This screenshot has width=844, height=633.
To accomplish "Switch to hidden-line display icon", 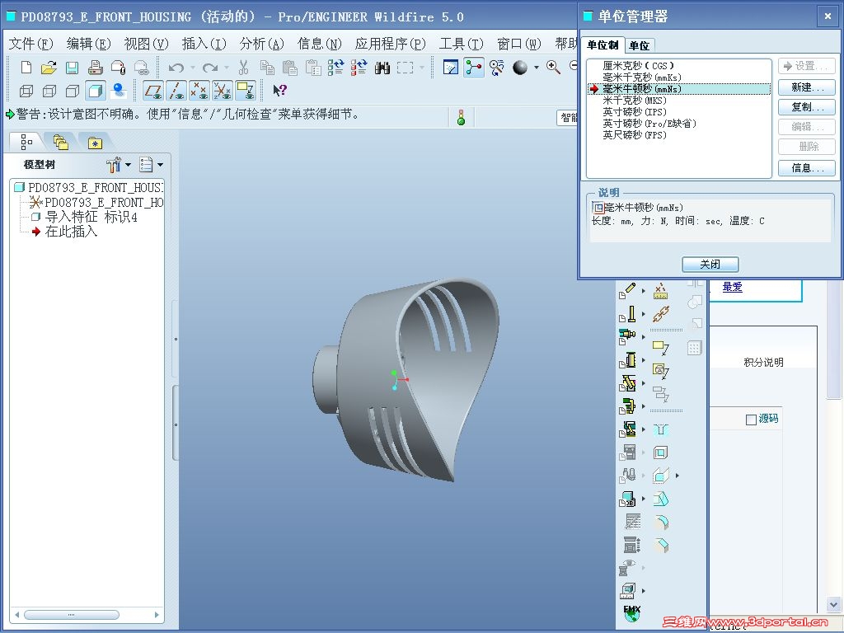I will pyautogui.click(x=49, y=91).
